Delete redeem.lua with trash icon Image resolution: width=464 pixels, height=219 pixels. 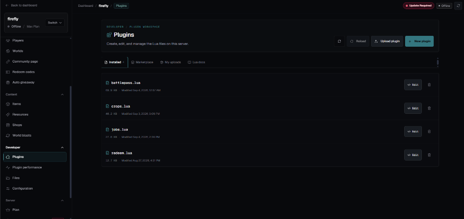pos(429,155)
